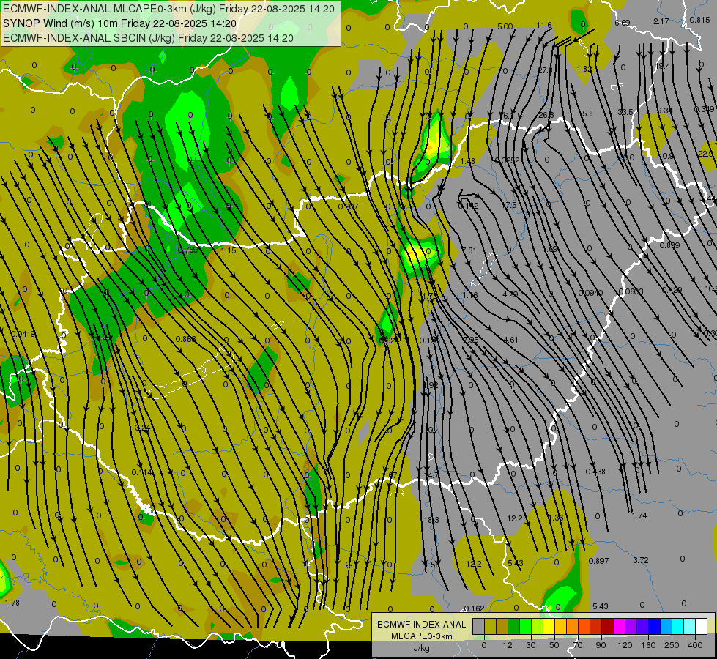The image size is (717, 659).
Task: Pick the dark green swatch in the scale
Action: click(513, 627)
